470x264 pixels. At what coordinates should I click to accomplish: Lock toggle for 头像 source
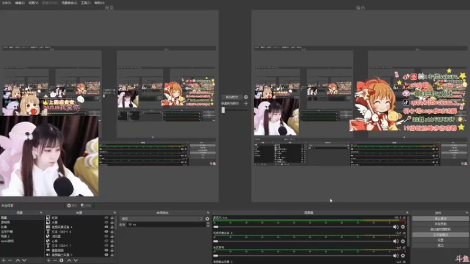coord(112,222)
